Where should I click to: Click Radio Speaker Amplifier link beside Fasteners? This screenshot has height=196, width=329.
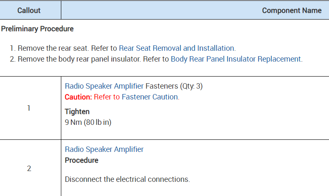pyautogui.click(x=104, y=87)
